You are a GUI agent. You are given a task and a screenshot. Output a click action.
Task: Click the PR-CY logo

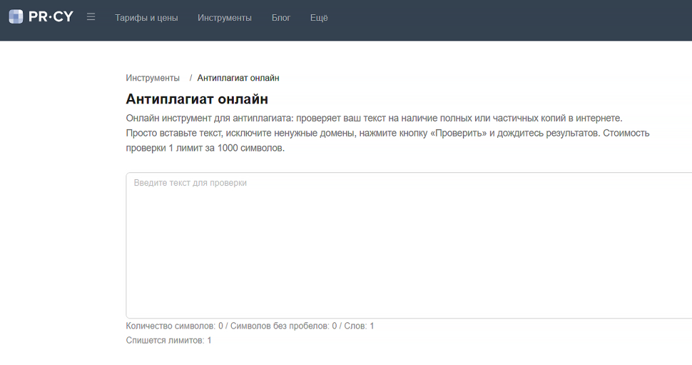(41, 17)
